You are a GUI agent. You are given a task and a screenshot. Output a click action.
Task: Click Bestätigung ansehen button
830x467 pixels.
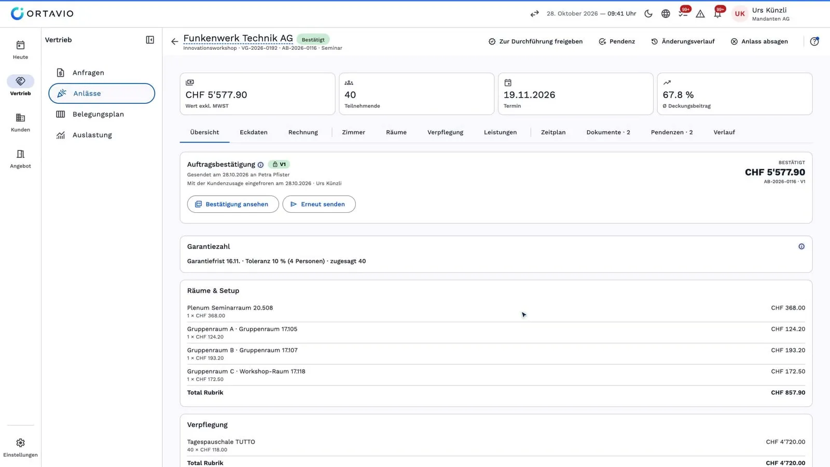click(x=233, y=204)
